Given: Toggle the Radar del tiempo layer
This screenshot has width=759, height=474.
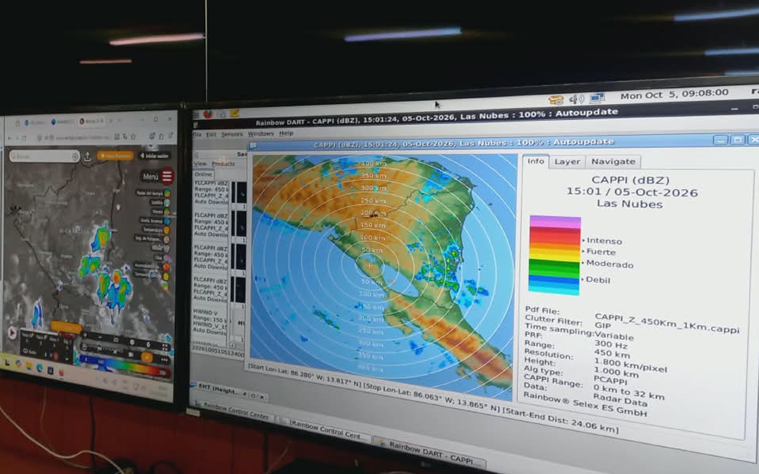Looking at the screenshot, I should (x=167, y=194).
